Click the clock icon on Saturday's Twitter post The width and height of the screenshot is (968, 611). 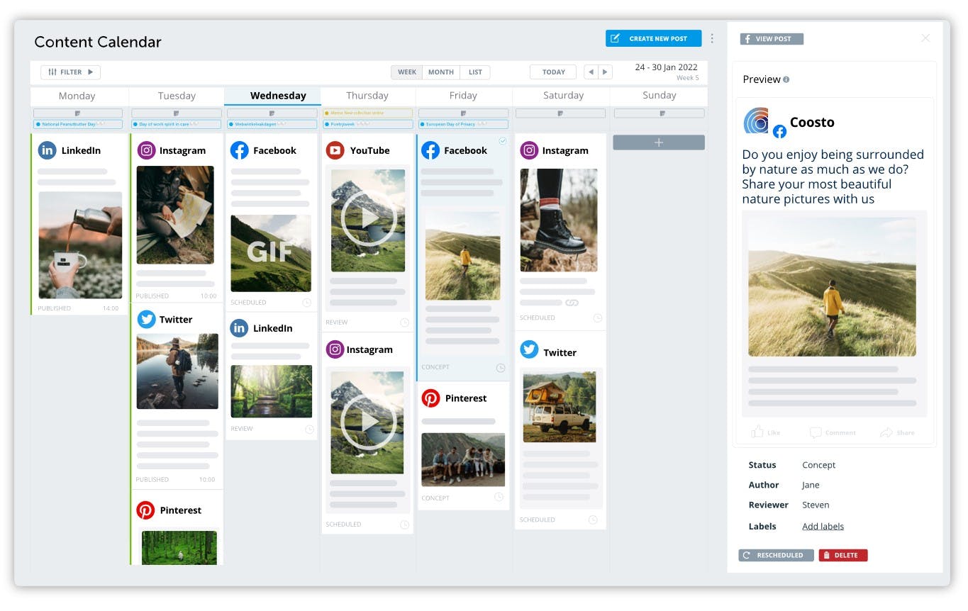pyautogui.click(x=593, y=520)
